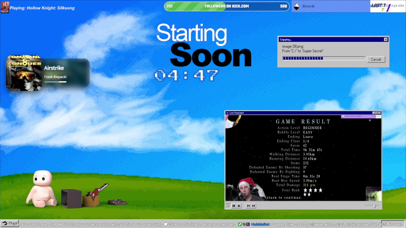Click the 'image 08.png' filename in Copying dialog
Image resolution: width=406 pixels, height=228 pixels.
pos(293,47)
